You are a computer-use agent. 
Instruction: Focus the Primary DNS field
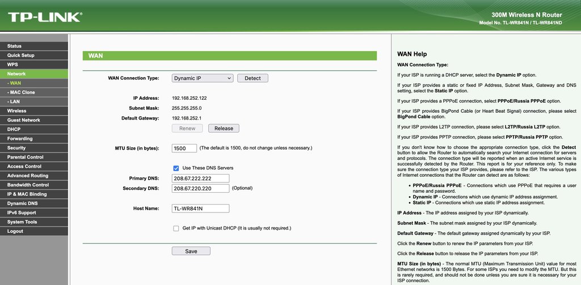[x=200, y=178]
